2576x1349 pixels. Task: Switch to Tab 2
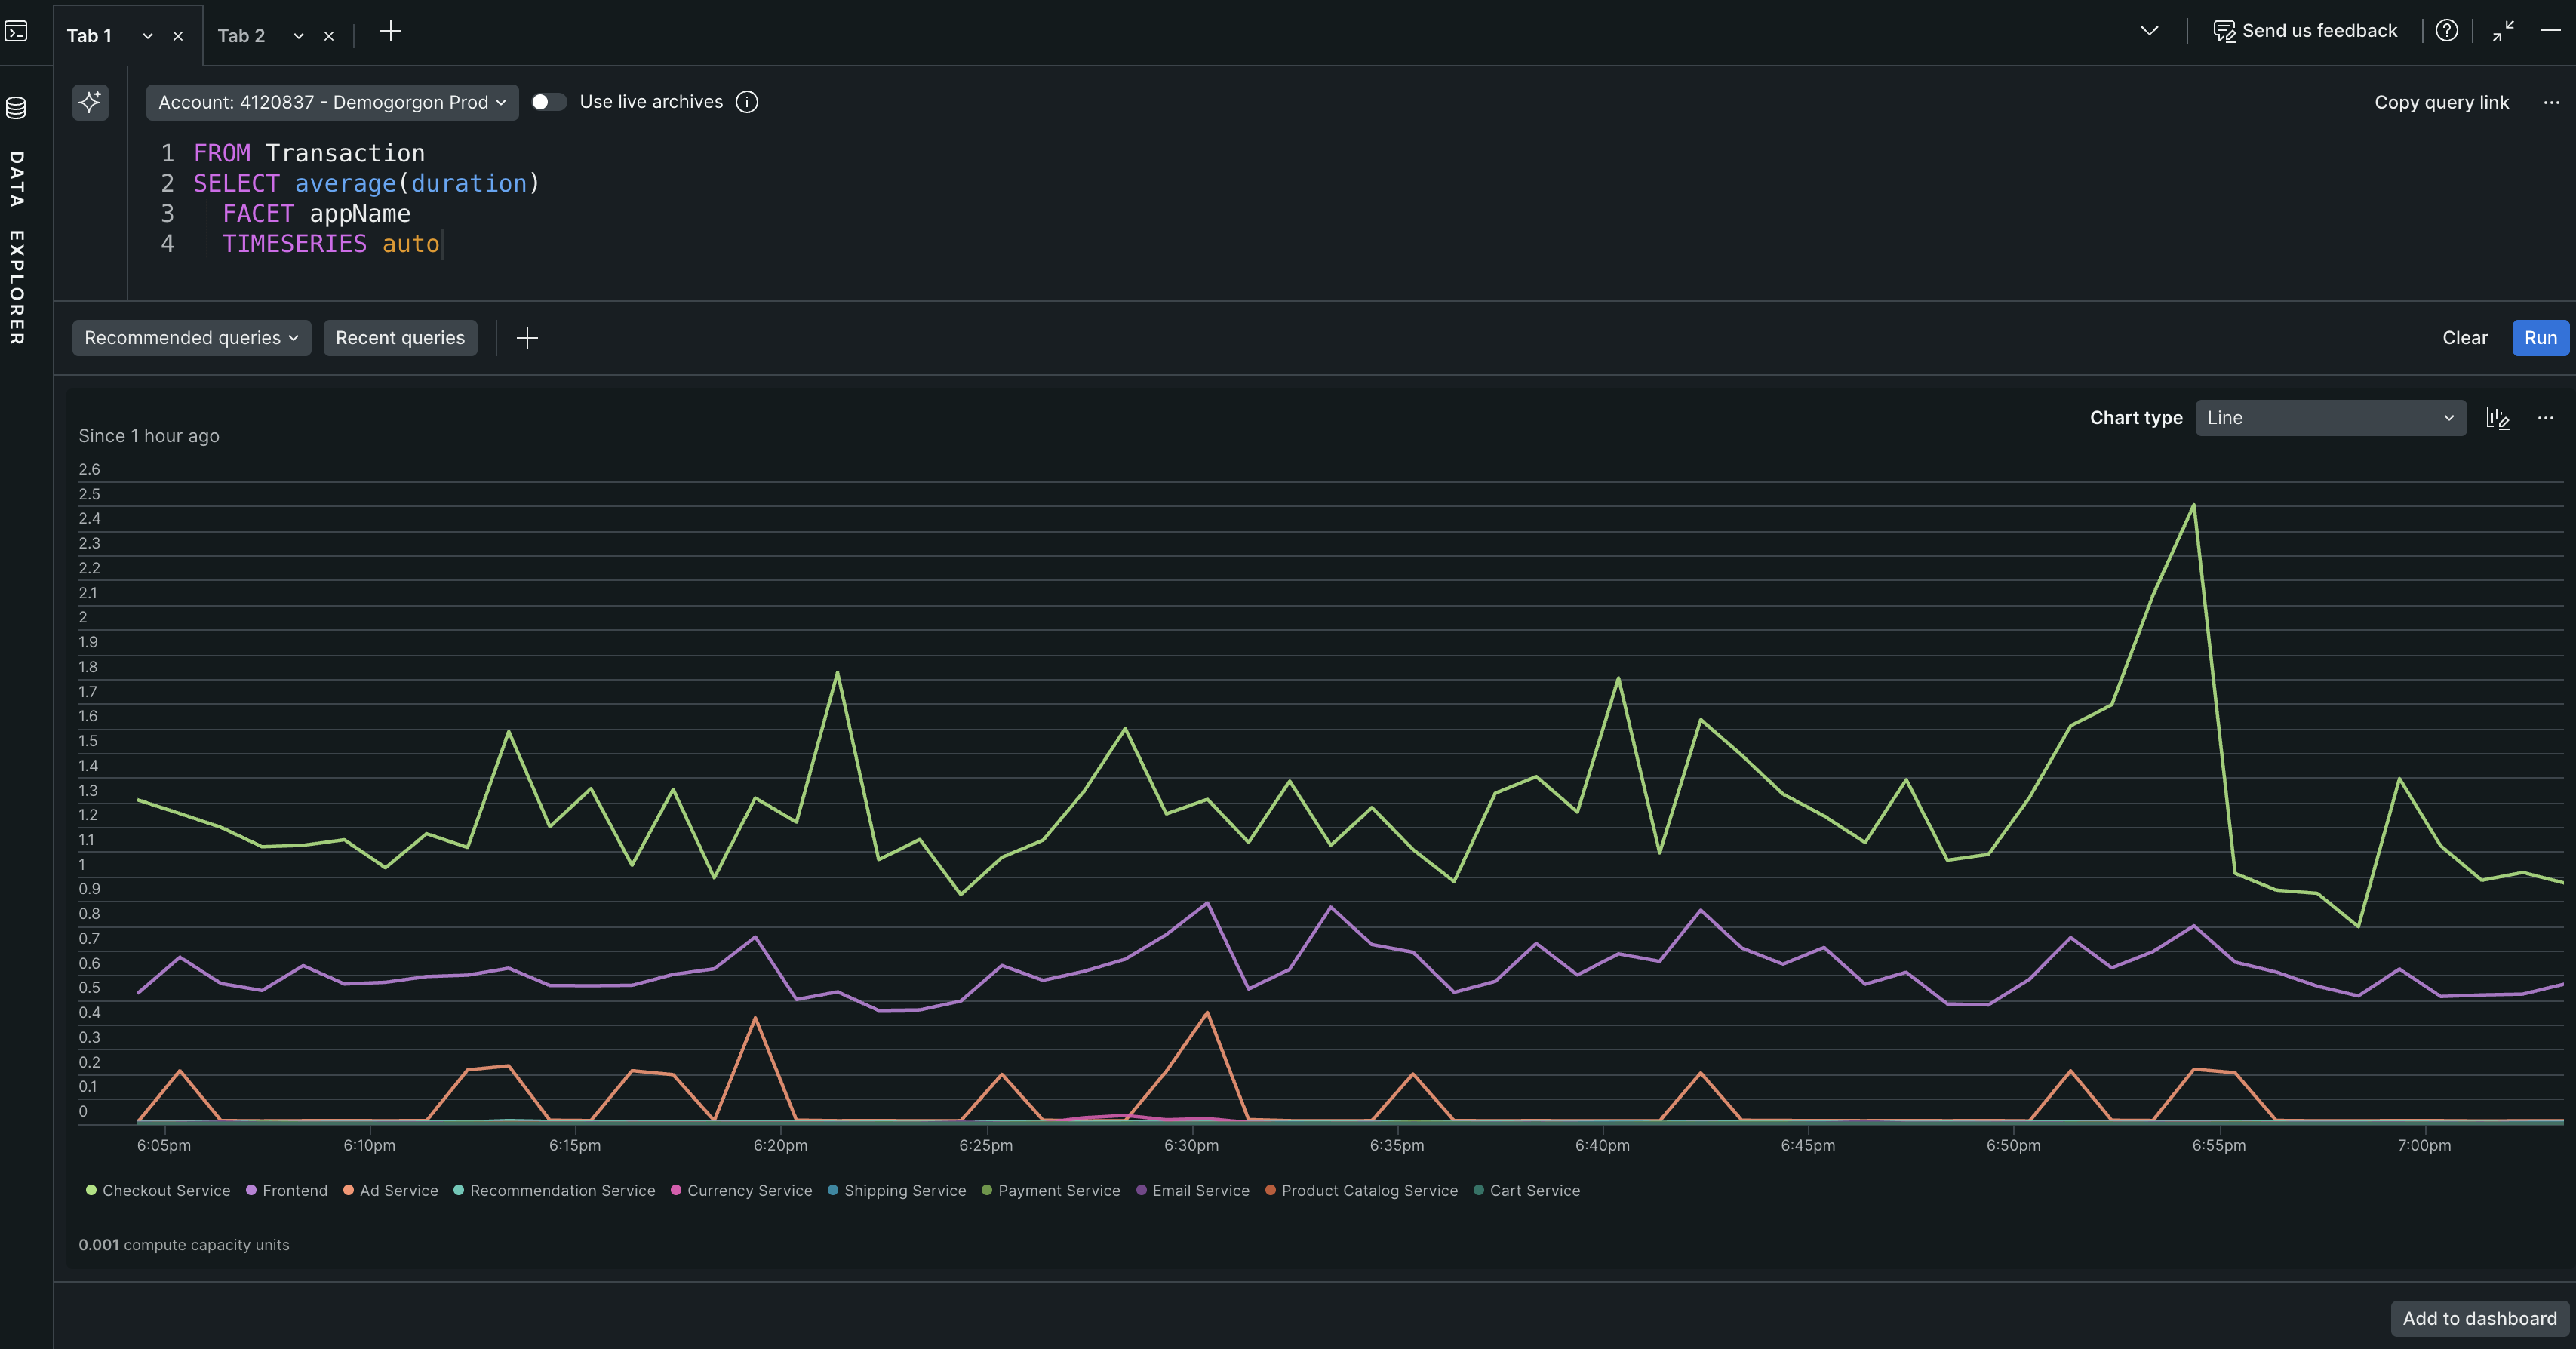click(241, 36)
